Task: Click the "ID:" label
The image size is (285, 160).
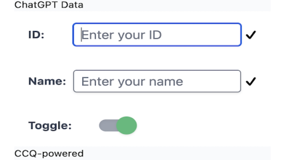Action: click(x=37, y=35)
